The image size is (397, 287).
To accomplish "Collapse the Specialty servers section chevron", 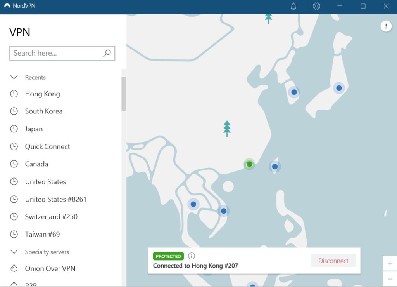I will point(14,252).
